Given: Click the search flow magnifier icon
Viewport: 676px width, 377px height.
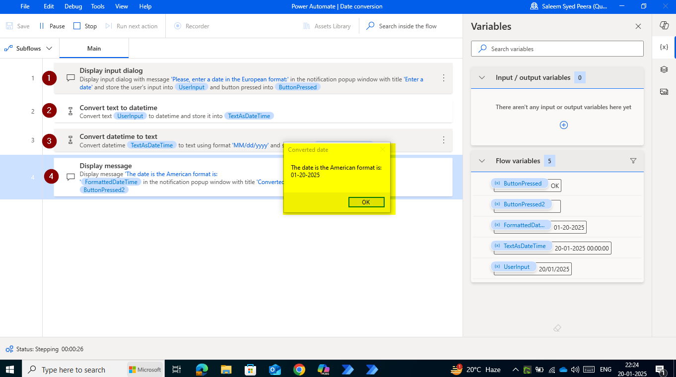Looking at the screenshot, I should (370, 26).
